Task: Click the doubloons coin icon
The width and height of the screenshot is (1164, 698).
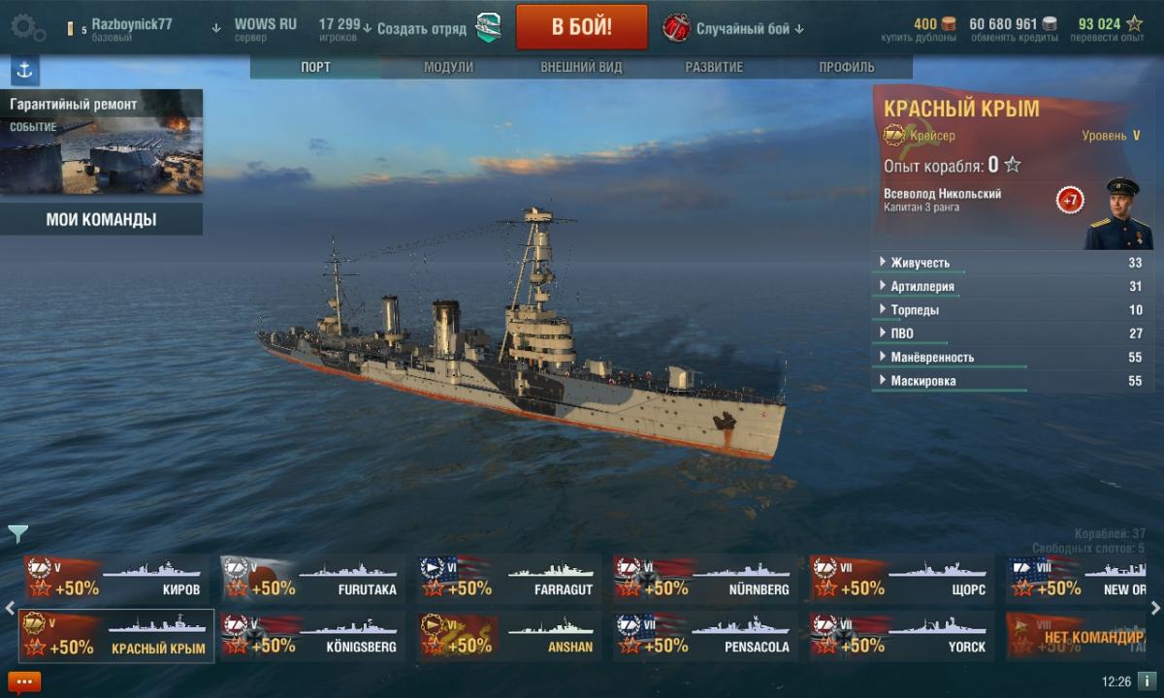Action: [x=949, y=23]
